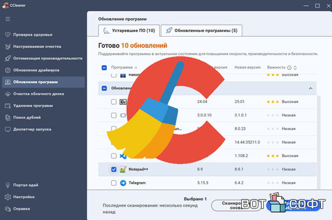Image resolution: width=332 pixels, height=220 pixels.
Task: Click new version 14.44.35211.0 cell
Action: 248,142
